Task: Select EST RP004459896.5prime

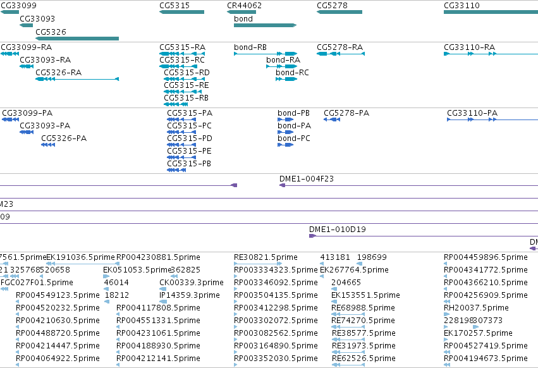Action: point(486,257)
